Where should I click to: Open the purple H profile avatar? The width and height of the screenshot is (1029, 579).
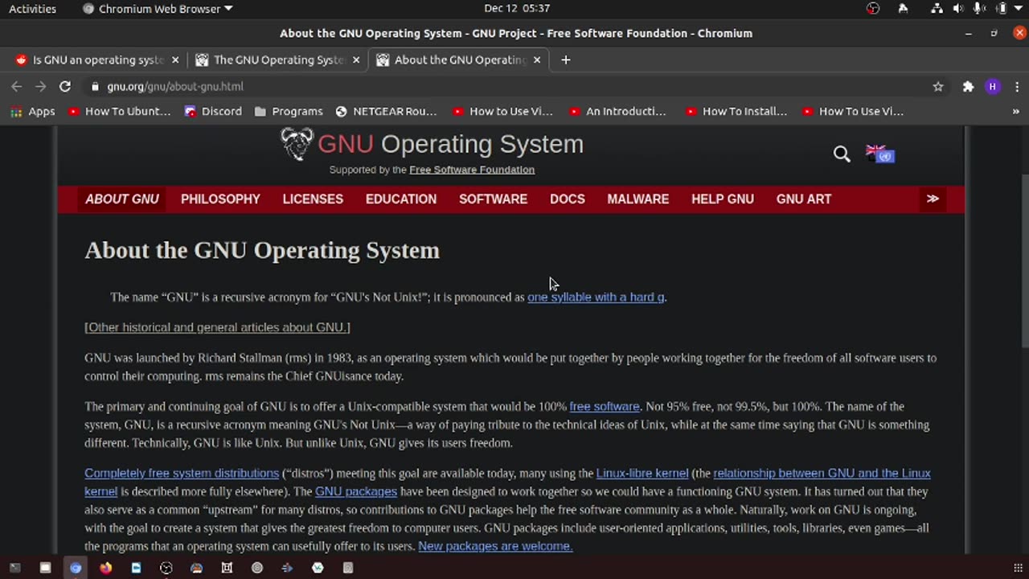point(993,86)
